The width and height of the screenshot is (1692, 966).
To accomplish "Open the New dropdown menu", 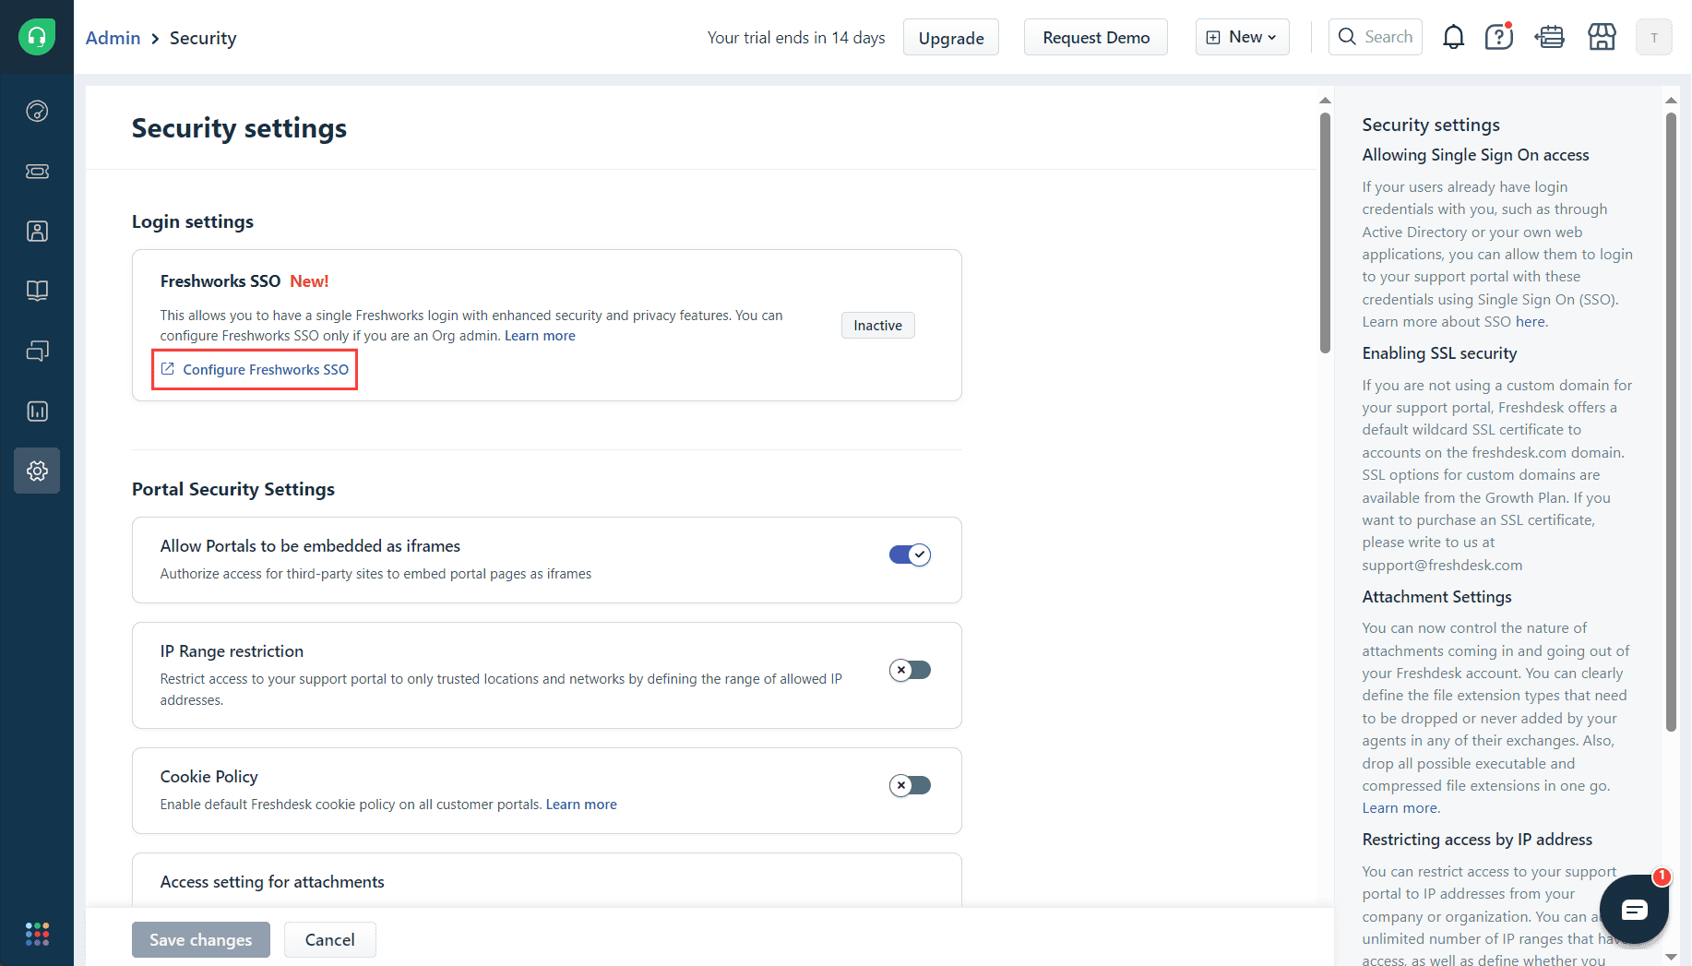I will (1242, 37).
